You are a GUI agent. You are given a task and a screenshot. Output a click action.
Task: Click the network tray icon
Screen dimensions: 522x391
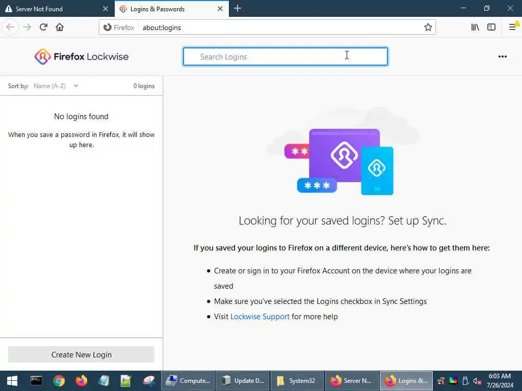tap(441, 381)
